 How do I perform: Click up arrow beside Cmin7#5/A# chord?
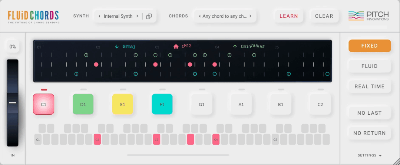pyautogui.click(x=235, y=47)
